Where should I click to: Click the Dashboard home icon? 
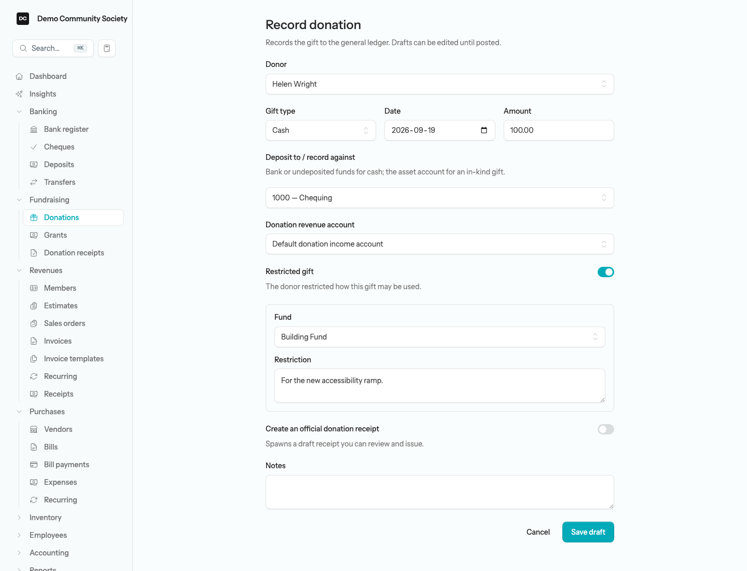tap(19, 76)
